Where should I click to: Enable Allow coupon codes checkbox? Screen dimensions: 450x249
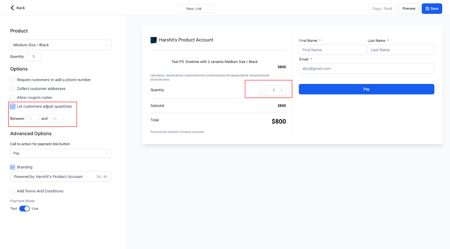pos(13,98)
